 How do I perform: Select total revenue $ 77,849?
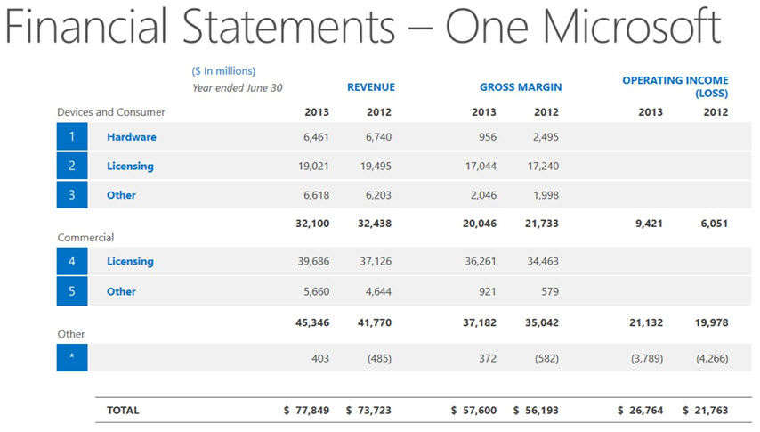[x=306, y=410]
